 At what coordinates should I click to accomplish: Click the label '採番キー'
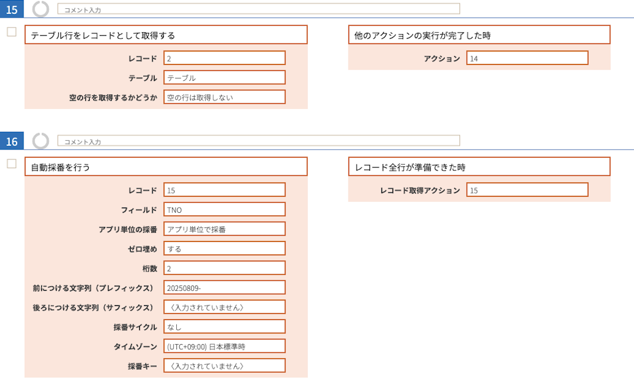[142, 366]
